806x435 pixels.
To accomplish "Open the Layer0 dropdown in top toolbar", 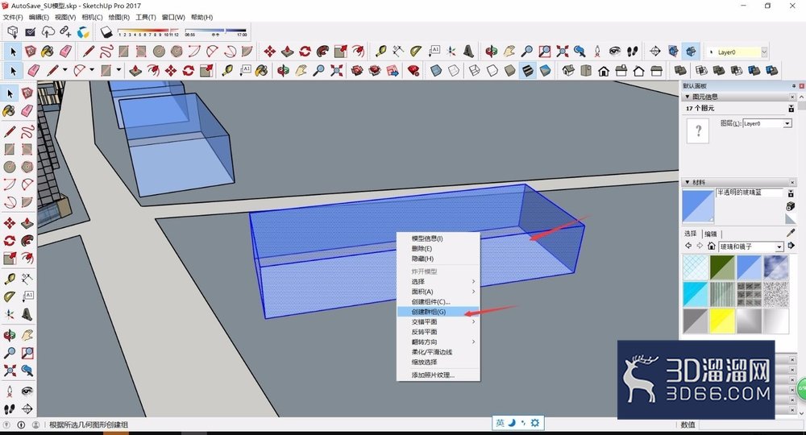I will (x=764, y=52).
